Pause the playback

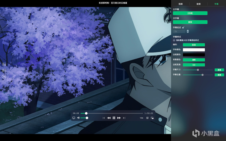[114, 118]
